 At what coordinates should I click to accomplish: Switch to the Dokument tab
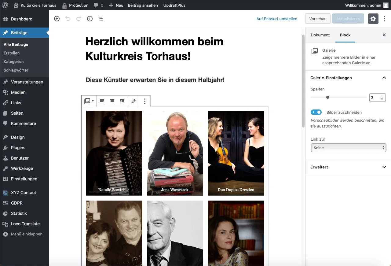pyautogui.click(x=320, y=35)
